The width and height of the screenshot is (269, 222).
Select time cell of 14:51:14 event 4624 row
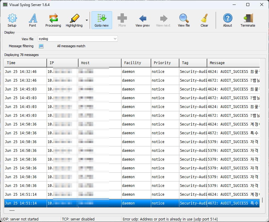25,194
